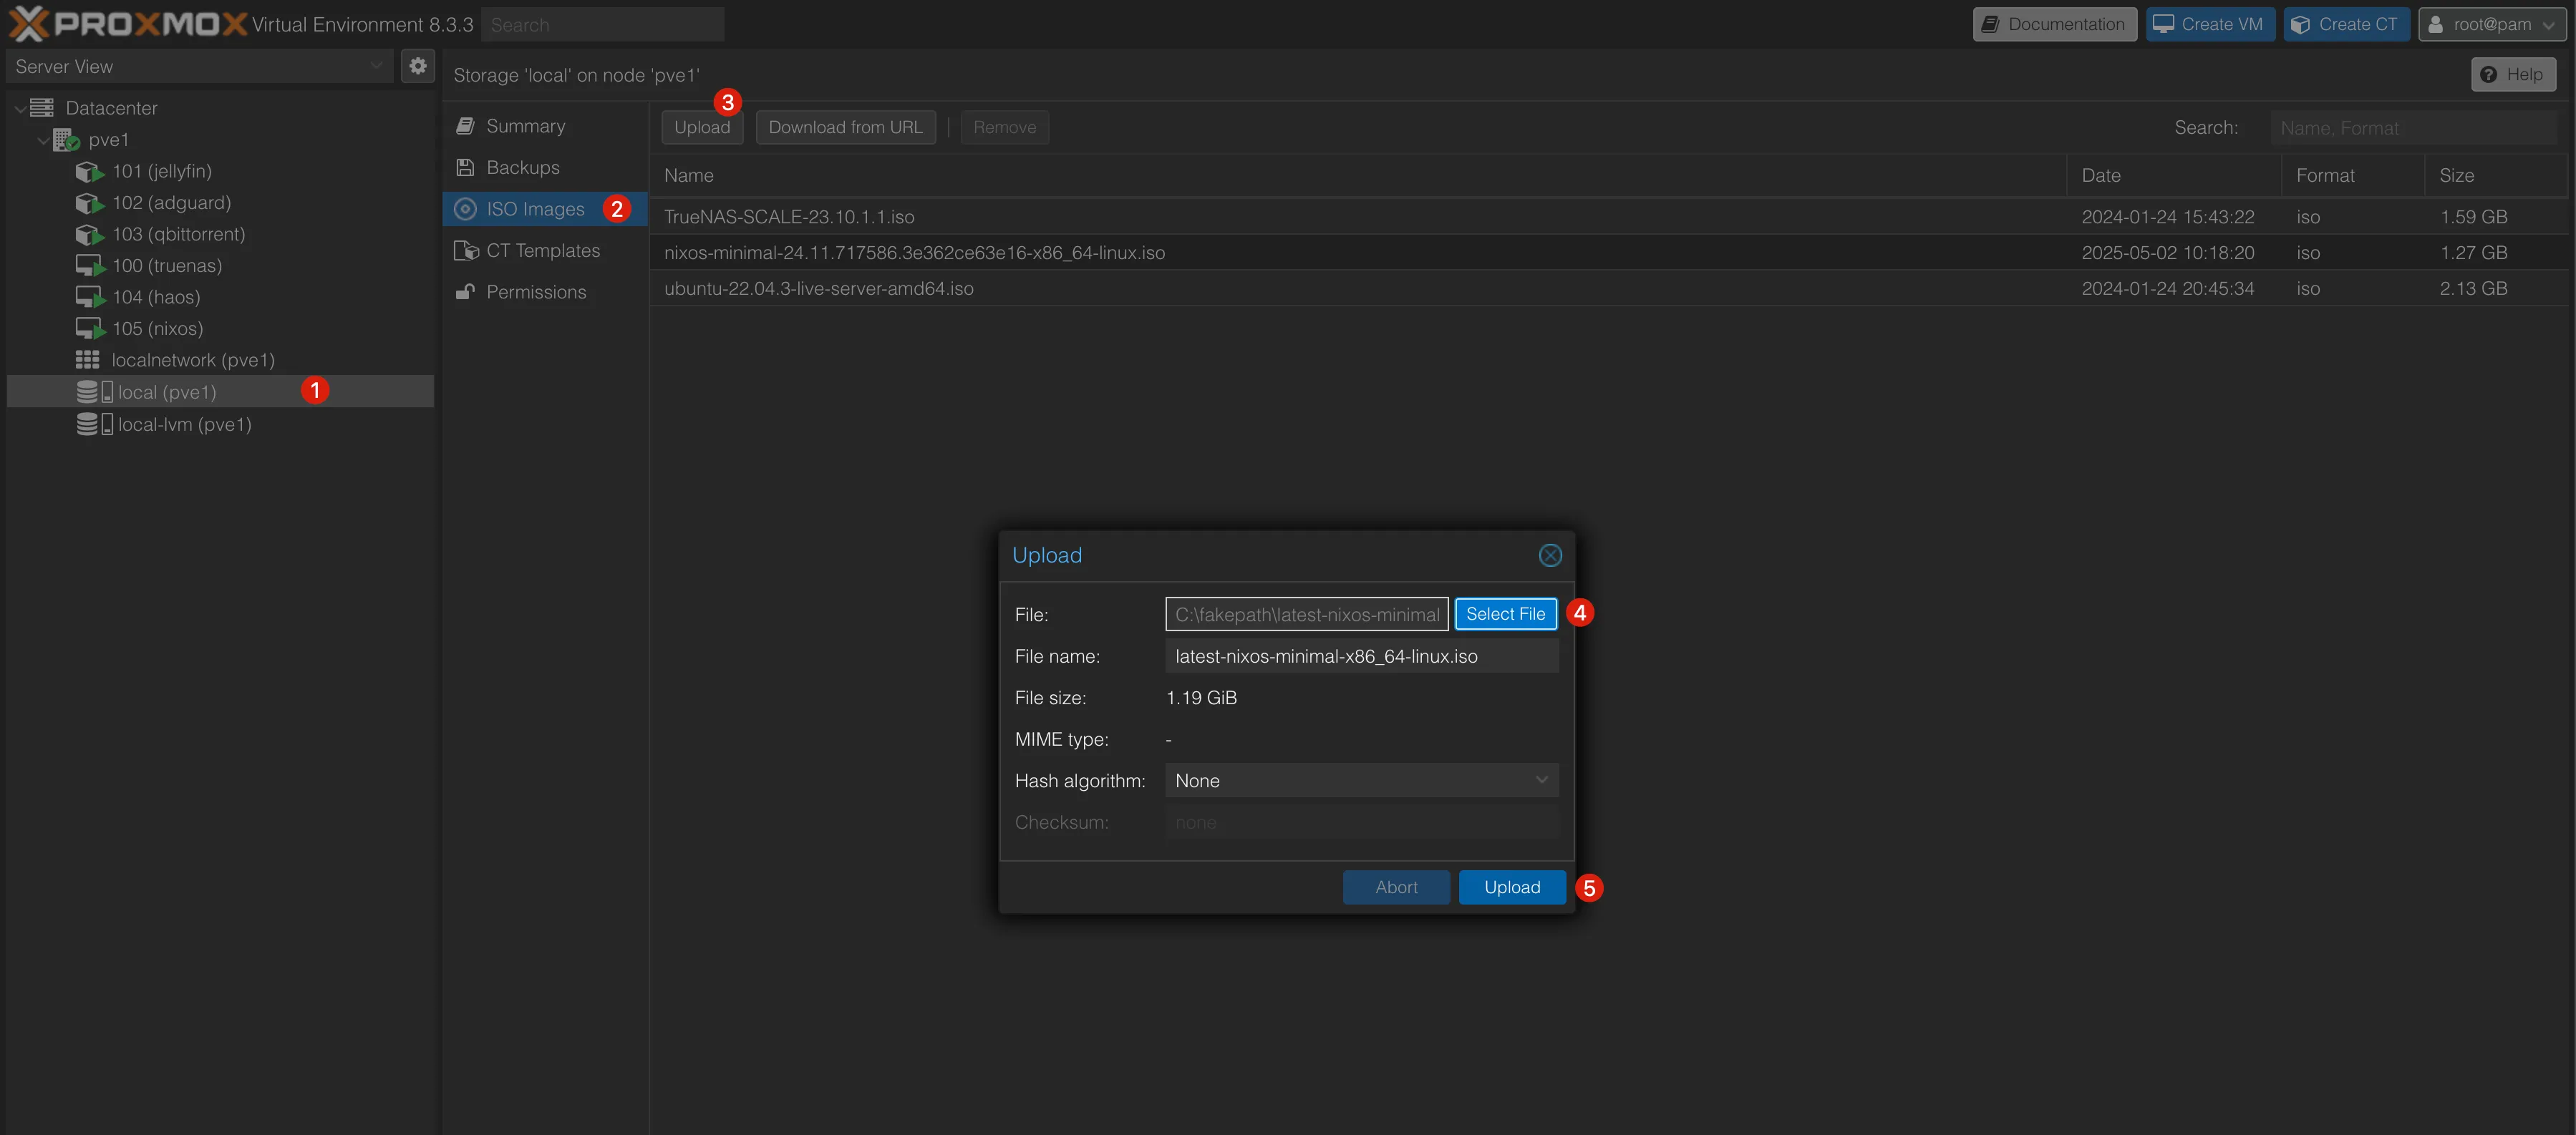Click the Abort button
The width and height of the screenshot is (2576, 1135).
[x=1396, y=887]
